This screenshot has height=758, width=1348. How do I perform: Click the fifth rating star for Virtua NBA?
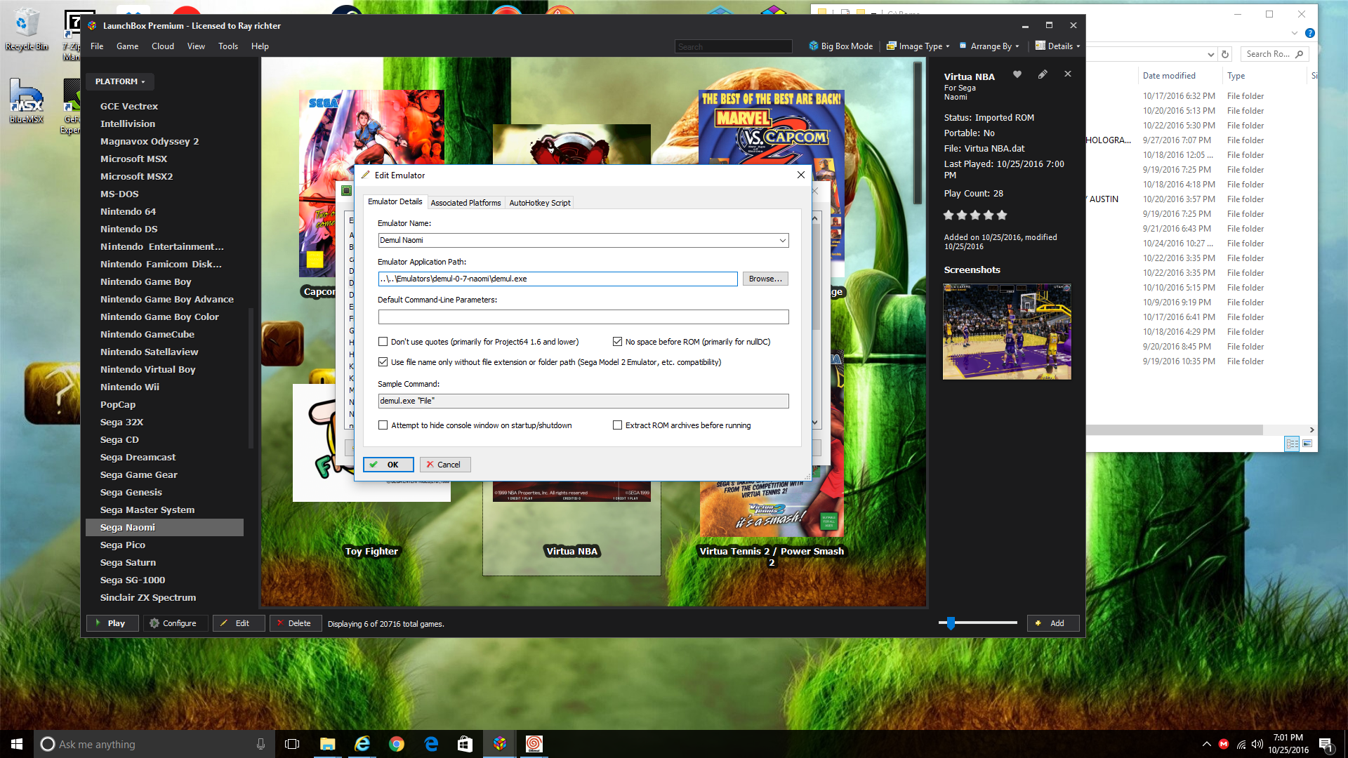click(x=1002, y=215)
